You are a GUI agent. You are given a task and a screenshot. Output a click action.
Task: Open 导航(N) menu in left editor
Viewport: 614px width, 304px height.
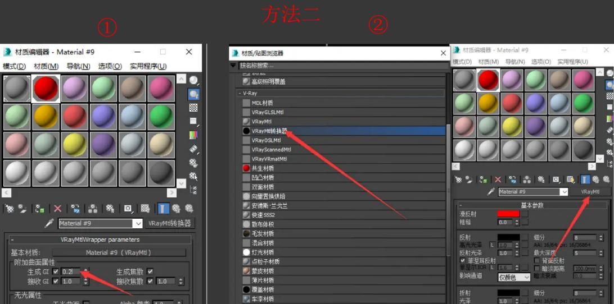pyautogui.click(x=78, y=66)
